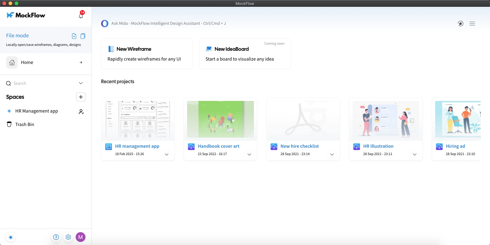Expand HR Illustration project options
Viewport: 490px width, 245px height.
tap(415, 154)
